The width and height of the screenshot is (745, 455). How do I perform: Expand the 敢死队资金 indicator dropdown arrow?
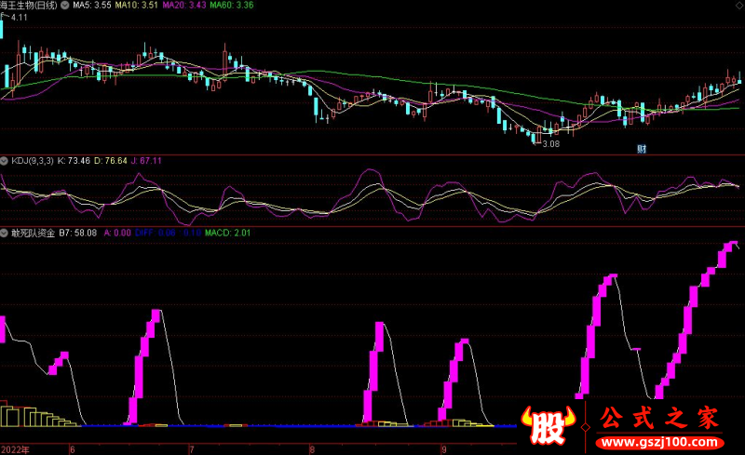(5, 234)
